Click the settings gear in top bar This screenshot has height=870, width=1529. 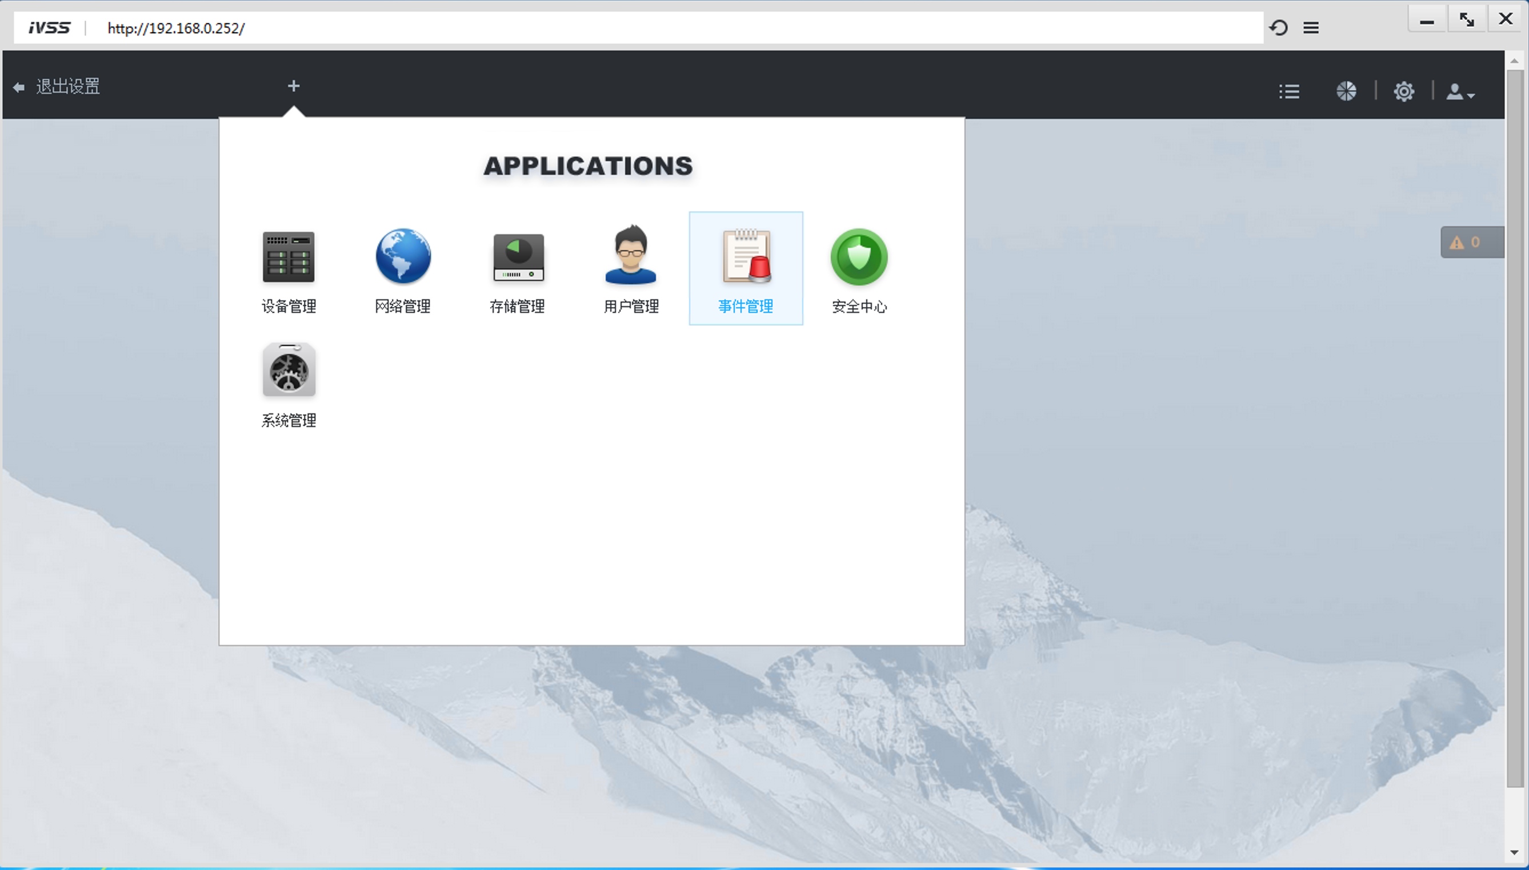(x=1403, y=91)
